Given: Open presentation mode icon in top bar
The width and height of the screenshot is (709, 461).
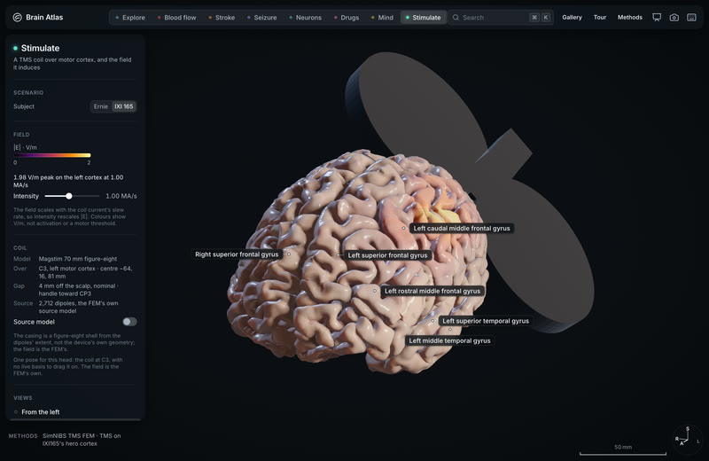Looking at the screenshot, I should click(x=657, y=17).
